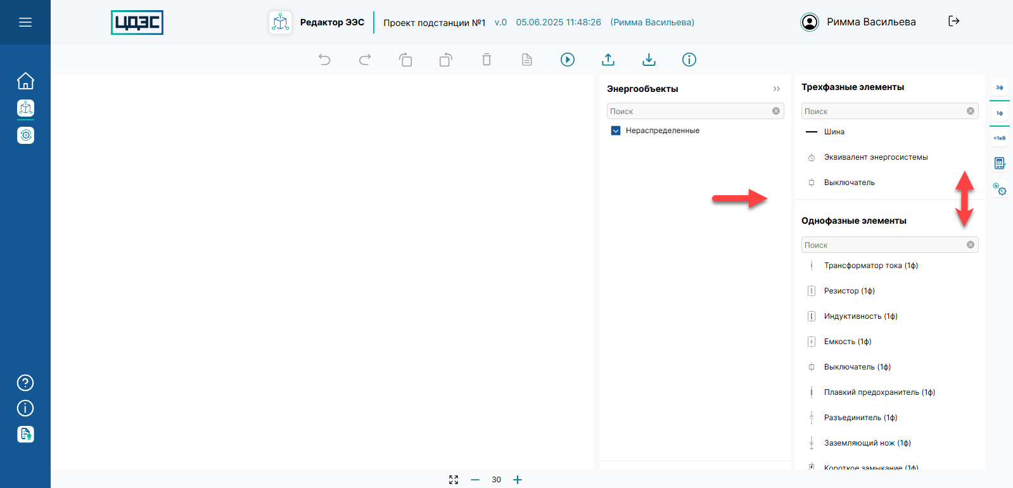Click the Энергообъекты search field
Image resolution: width=1013 pixels, height=488 pixels.
[x=689, y=111]
